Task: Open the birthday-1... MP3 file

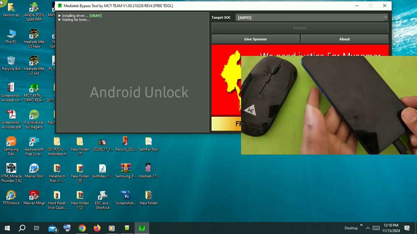Action: [103, 171]
